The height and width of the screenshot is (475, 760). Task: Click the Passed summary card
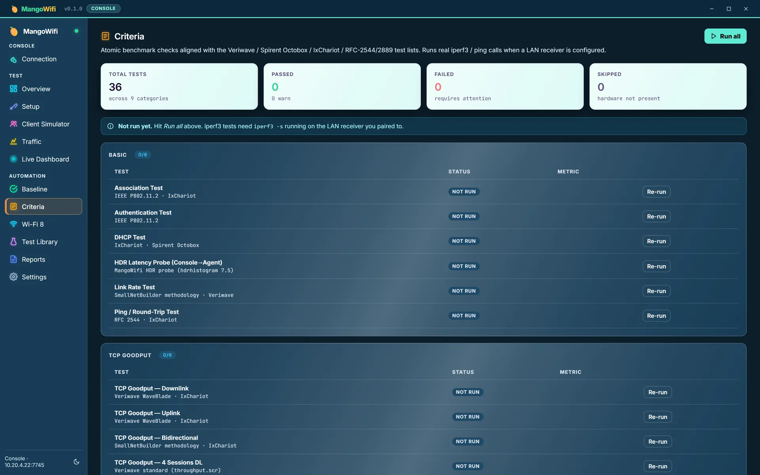click(342, 86)
